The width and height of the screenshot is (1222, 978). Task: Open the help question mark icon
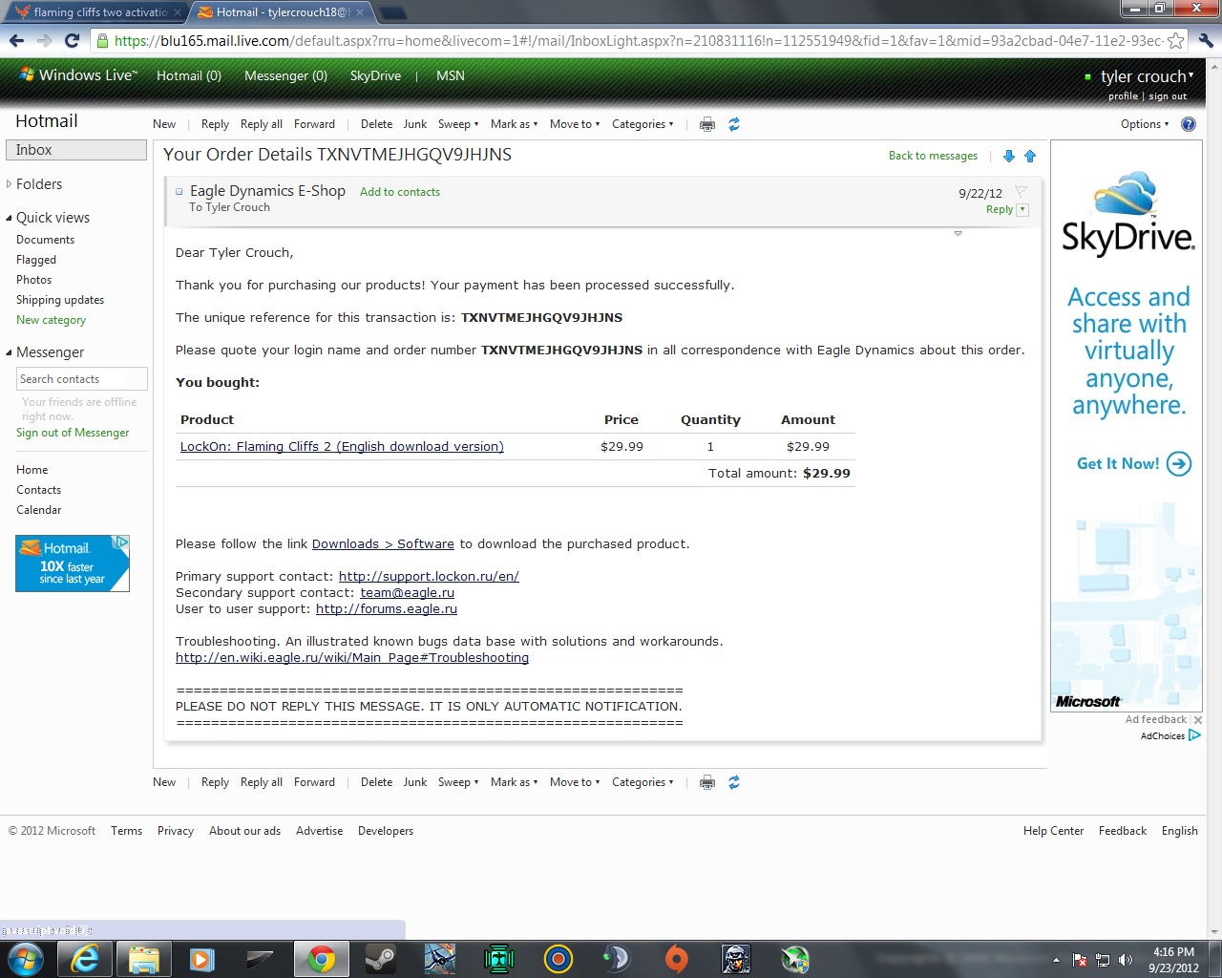[1189, 124]
